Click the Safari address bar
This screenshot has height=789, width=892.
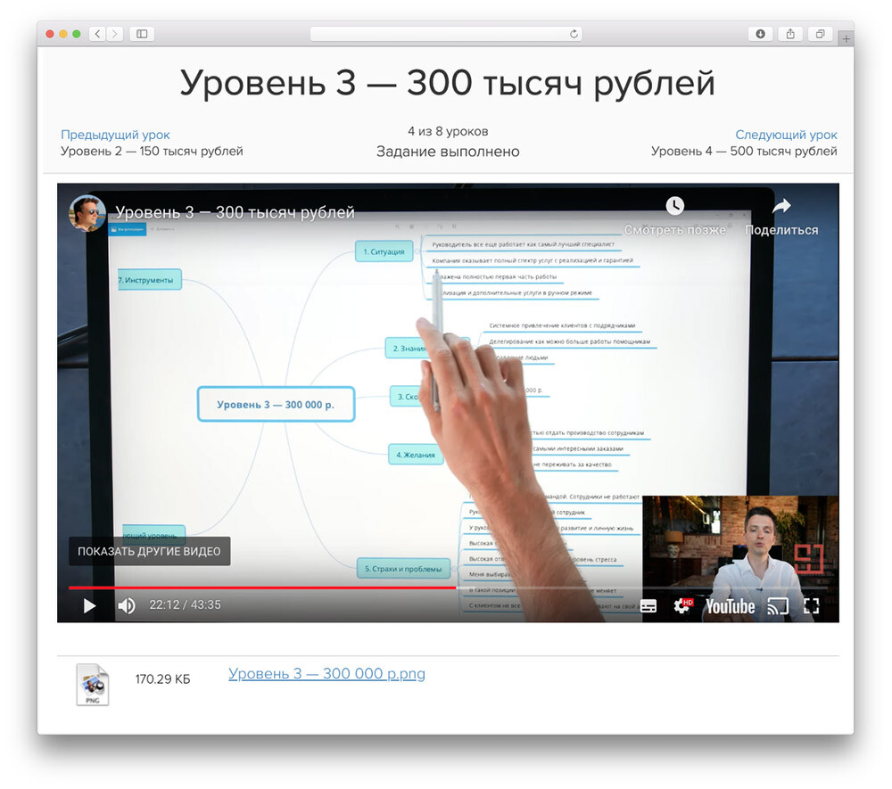(x=445, y=34)
